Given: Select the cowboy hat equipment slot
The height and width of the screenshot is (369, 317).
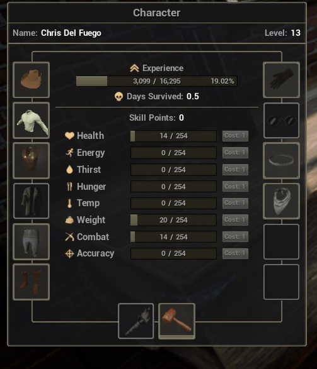Looking at the screenshot, I should point(31,80).
